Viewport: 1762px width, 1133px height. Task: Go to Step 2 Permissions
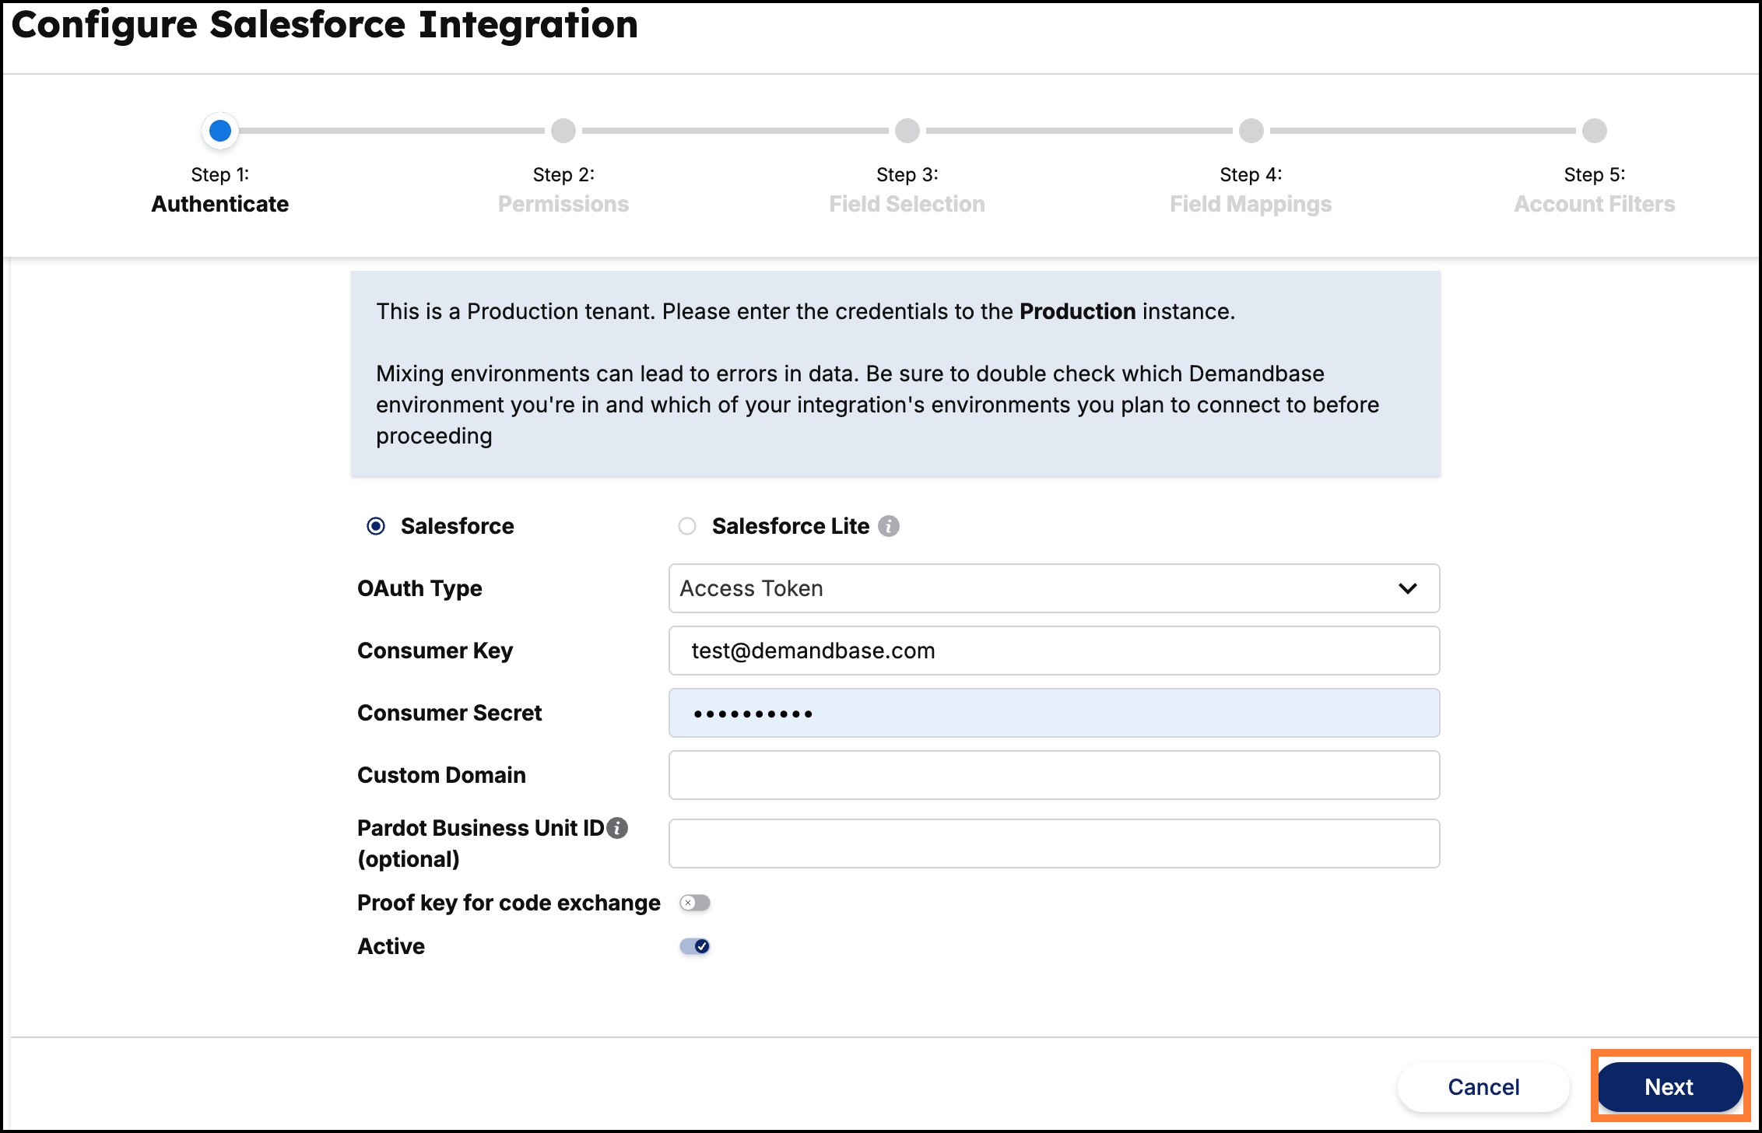coord(563,131)
